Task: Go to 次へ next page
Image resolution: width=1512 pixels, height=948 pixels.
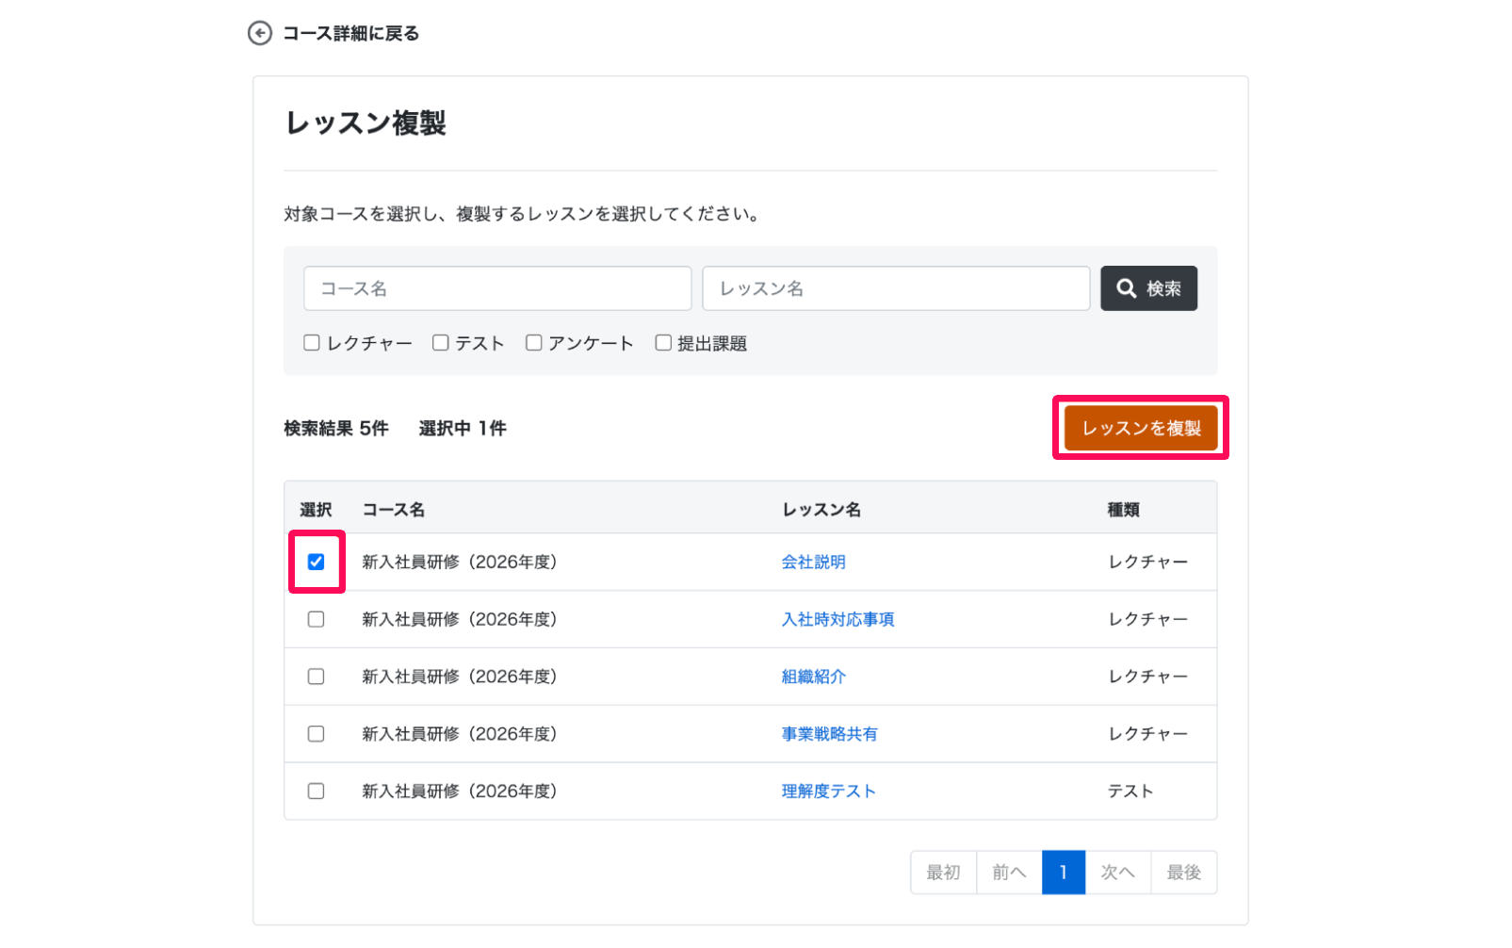Action: (1118, 873)
